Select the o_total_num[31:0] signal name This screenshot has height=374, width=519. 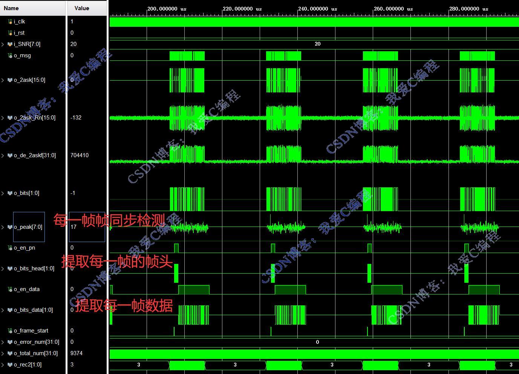click(36, 353)
